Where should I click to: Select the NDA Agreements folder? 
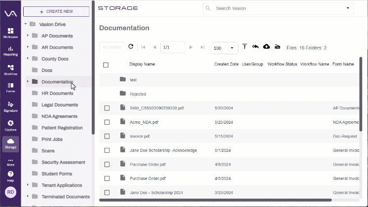click(x=59, y=116)
